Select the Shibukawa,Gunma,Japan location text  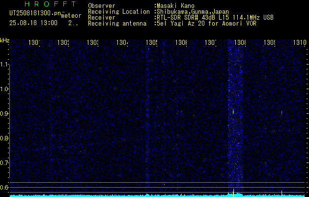coord(193,12)
